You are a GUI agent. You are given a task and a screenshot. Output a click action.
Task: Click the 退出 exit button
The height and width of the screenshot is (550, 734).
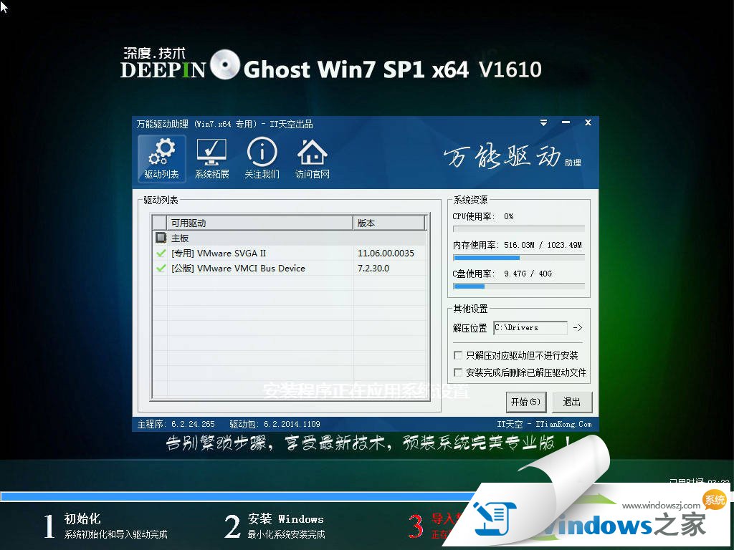tap(571, 402)
